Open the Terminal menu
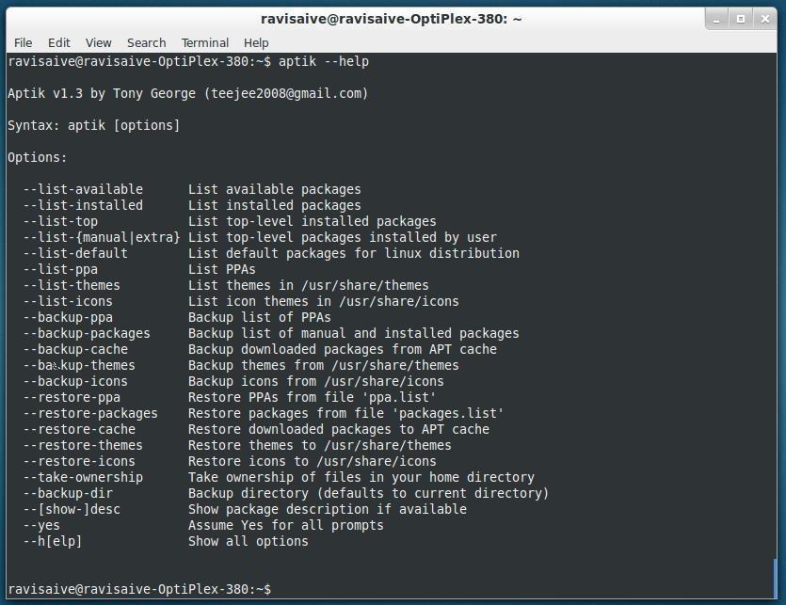The width and height of the screenshot is (786, 605). 205,42
